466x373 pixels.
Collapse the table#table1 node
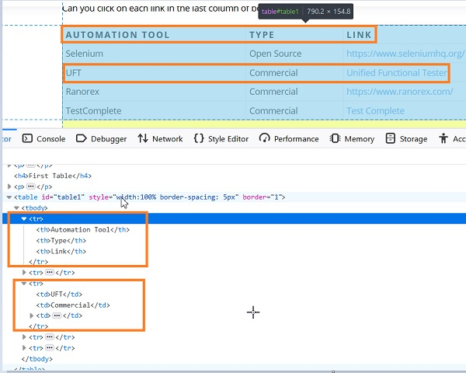pos(9,197)
